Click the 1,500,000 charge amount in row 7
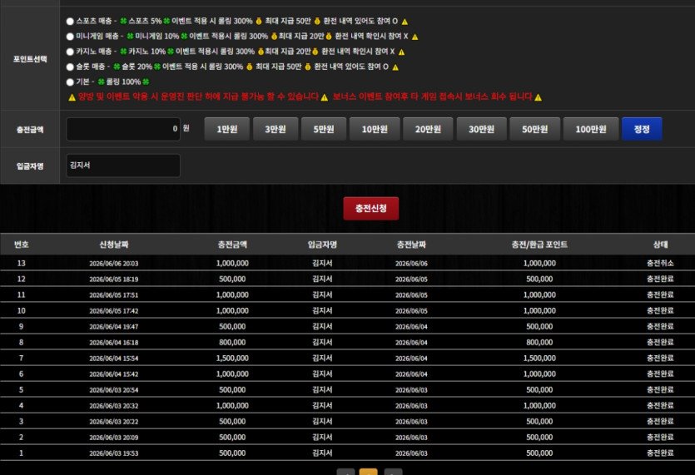 (x=232, y=358)
